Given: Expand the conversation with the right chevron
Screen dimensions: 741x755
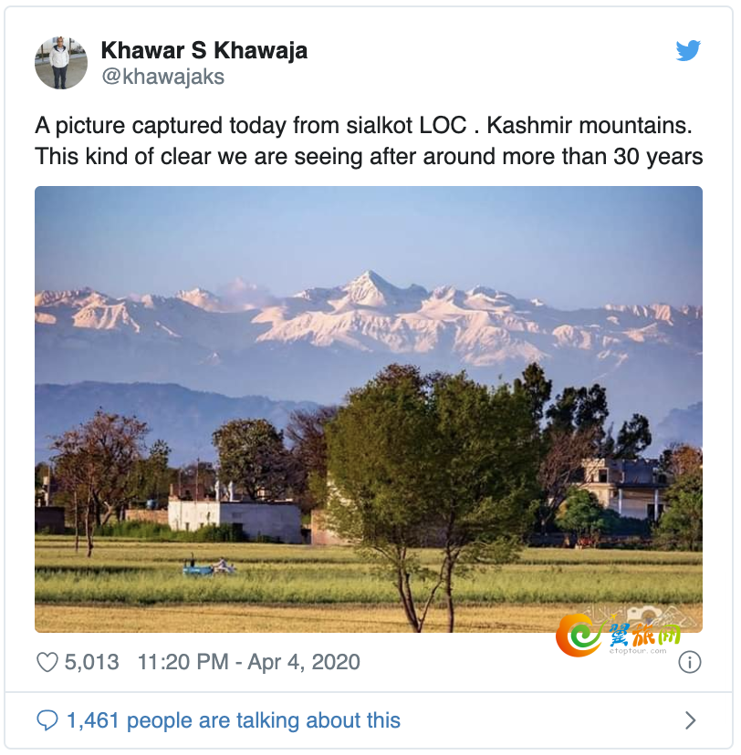Looking at the screenshot, I should click(x=691, y=720).
